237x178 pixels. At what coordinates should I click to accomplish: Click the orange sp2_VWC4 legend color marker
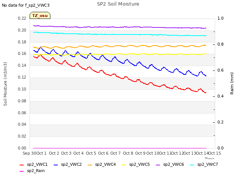point(90,165)
